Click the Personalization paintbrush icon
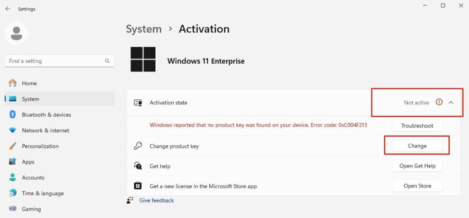Viewport: 469px width, 218px height. pos(13,146)
